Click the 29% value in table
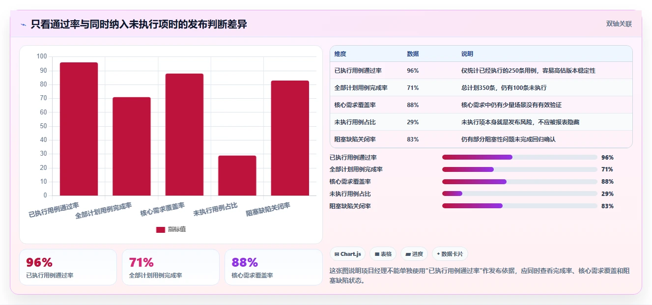Viewport: 652px width, 305px height. click(413, 122)
